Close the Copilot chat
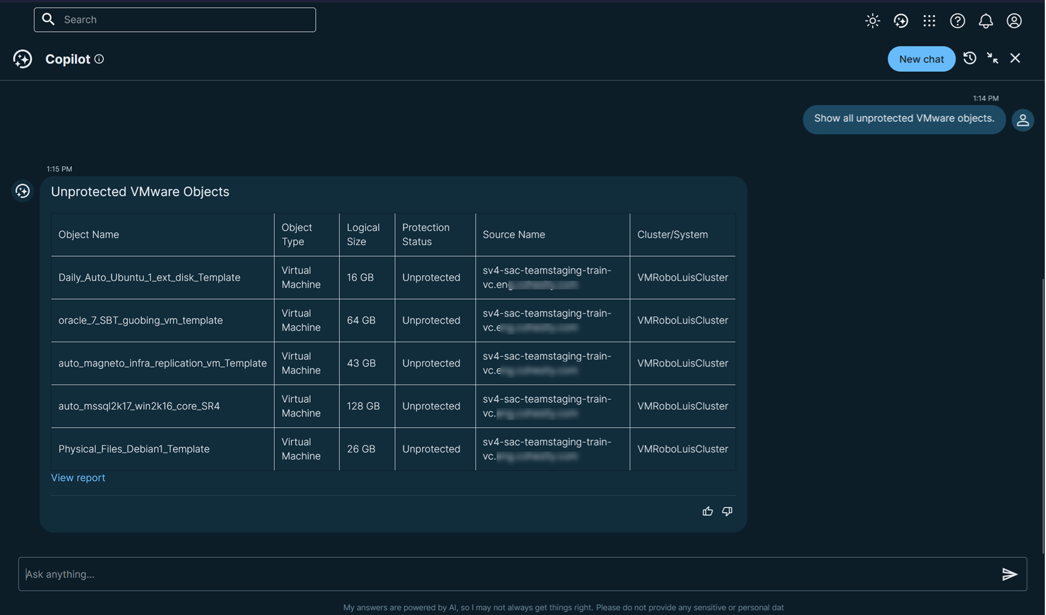This screenshot has width=1046, height=615. 1015,58
